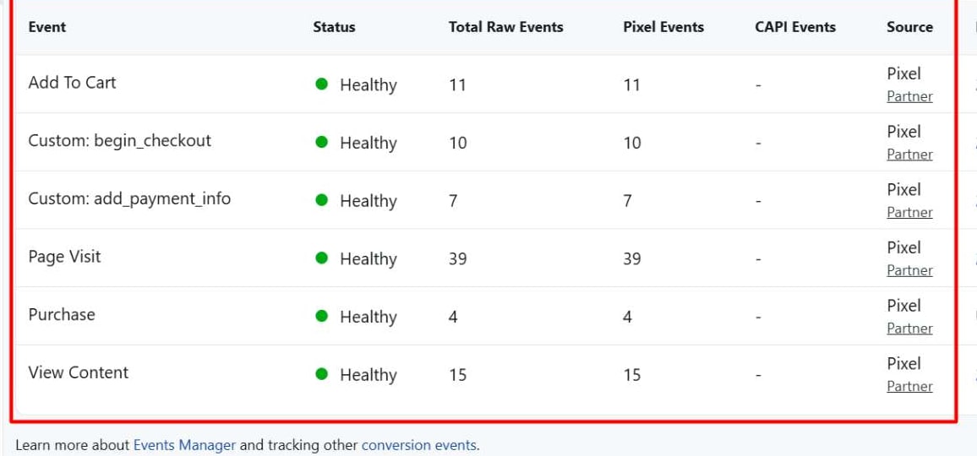The width and height of the screenshot is (977, 456).
Task: Select the Purchase event name
Action: tap(62, 315)
